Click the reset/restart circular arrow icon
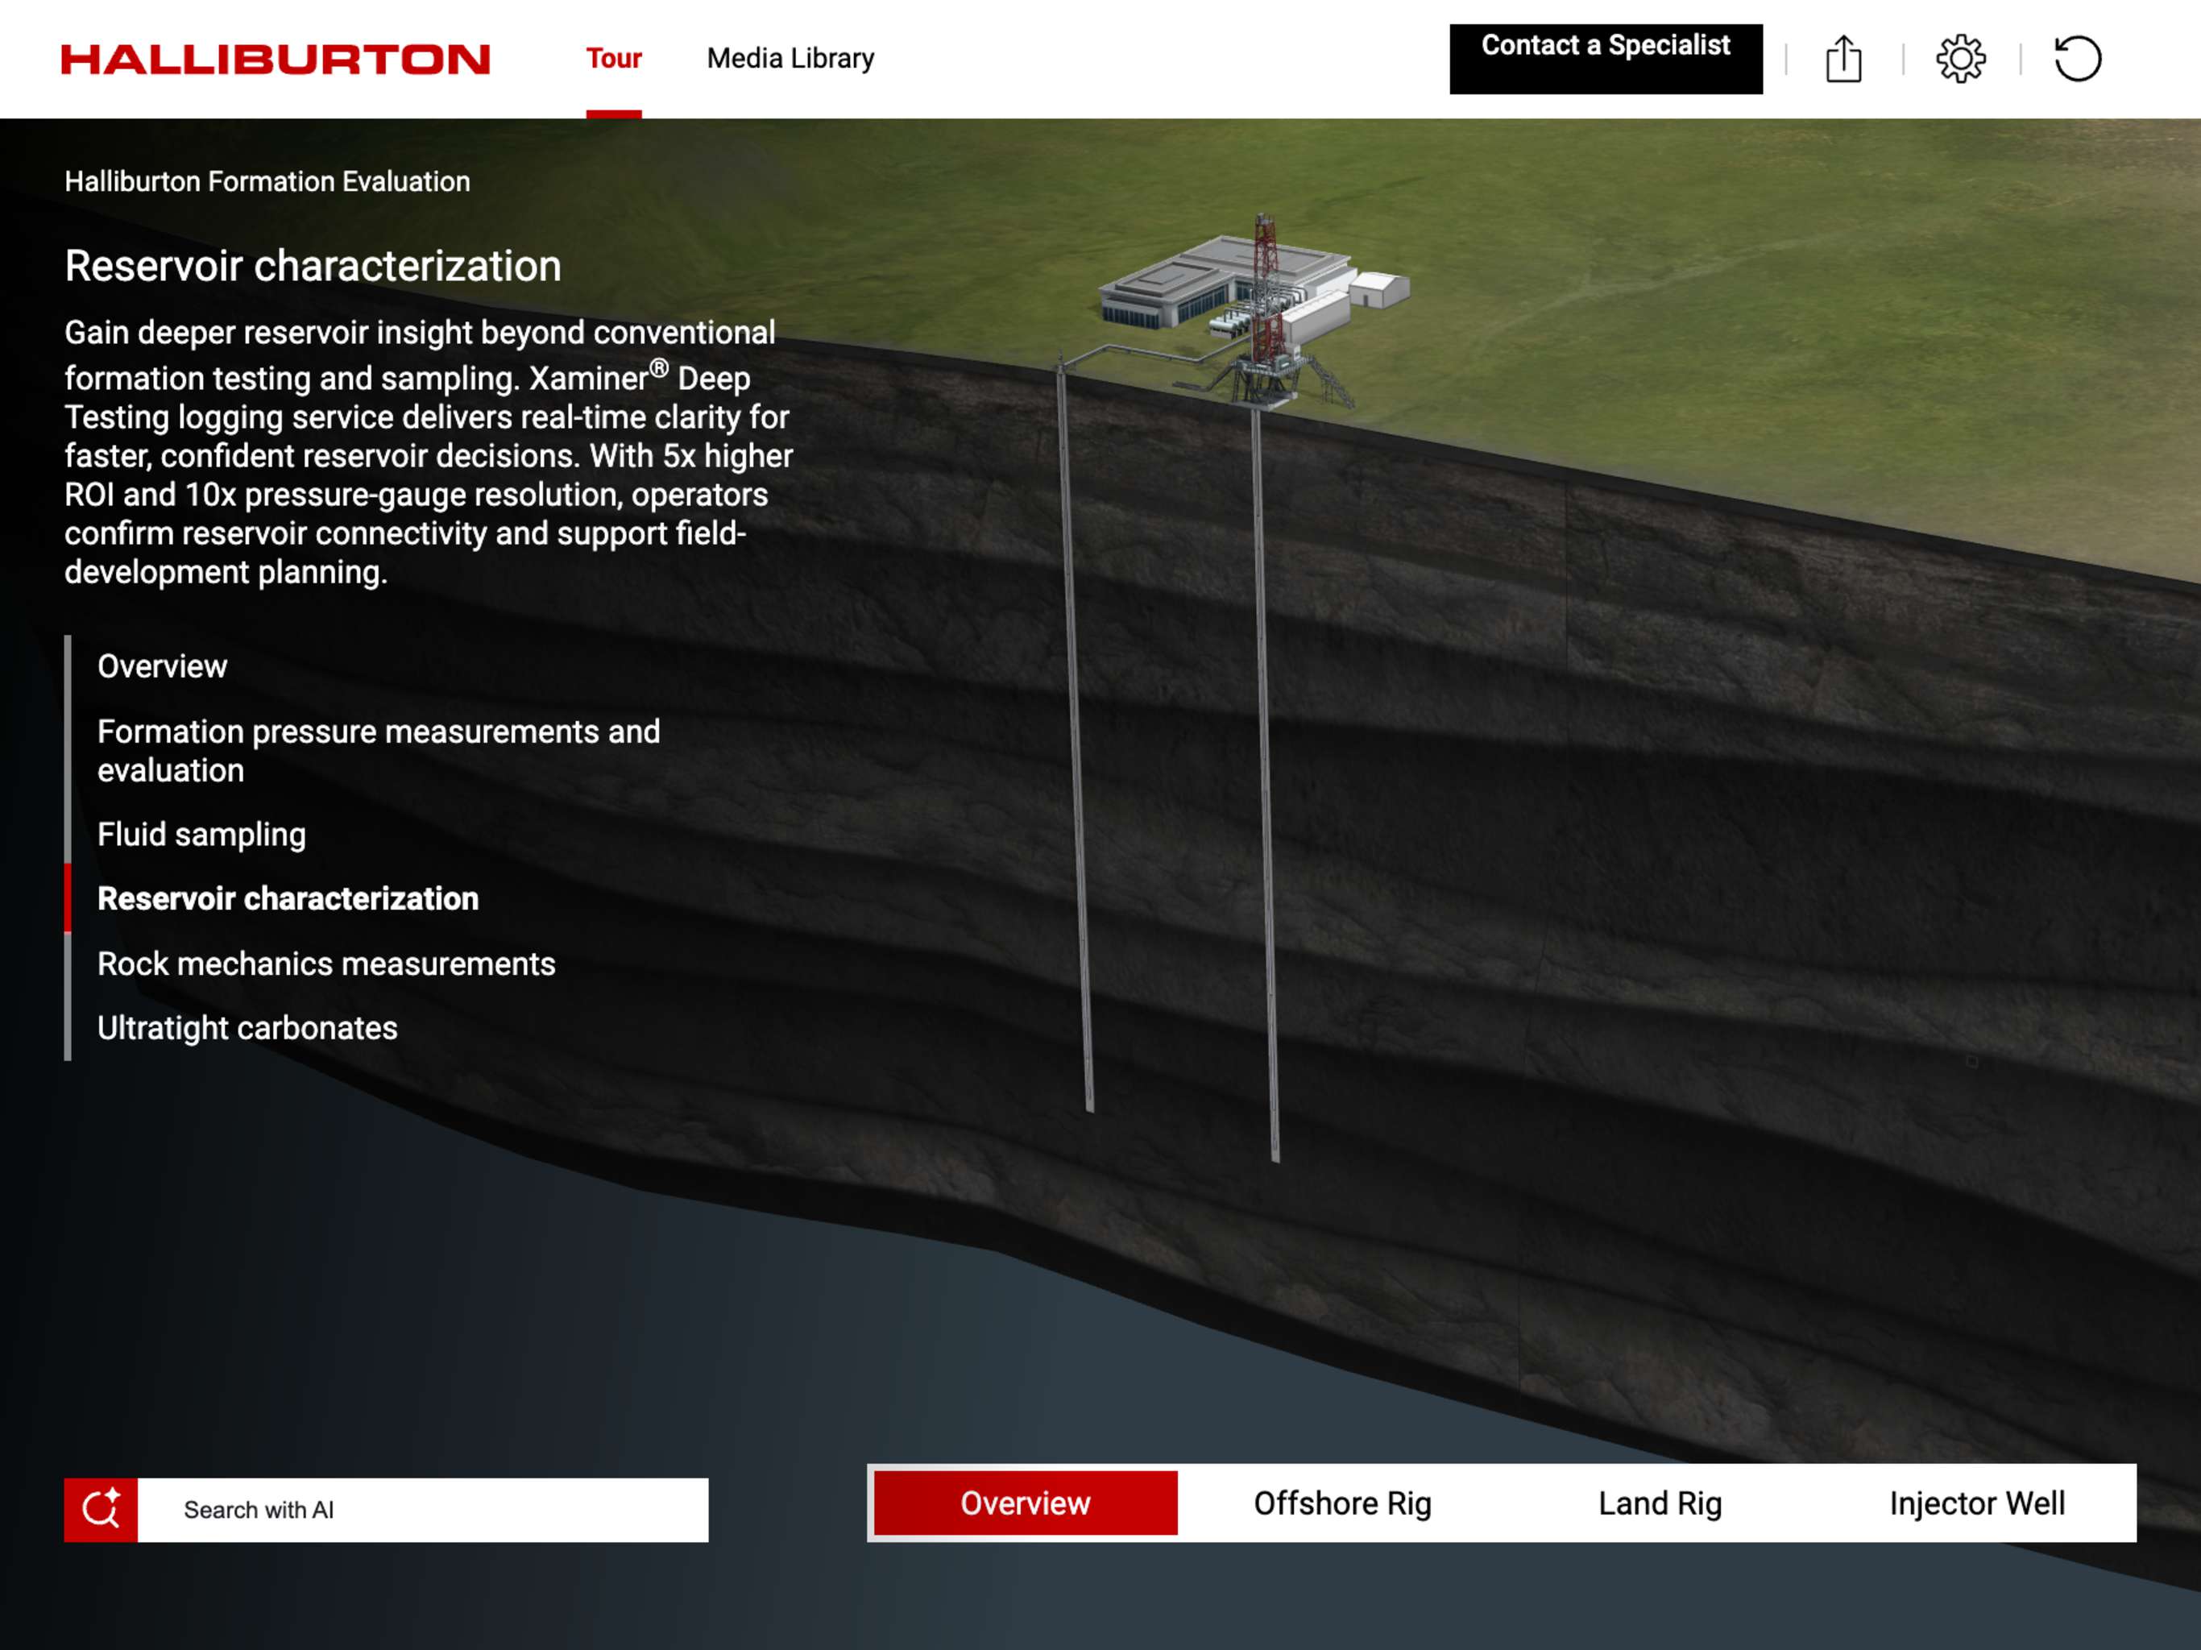This screenshot has height=1650, width=2201. [x=2078, y=59]
